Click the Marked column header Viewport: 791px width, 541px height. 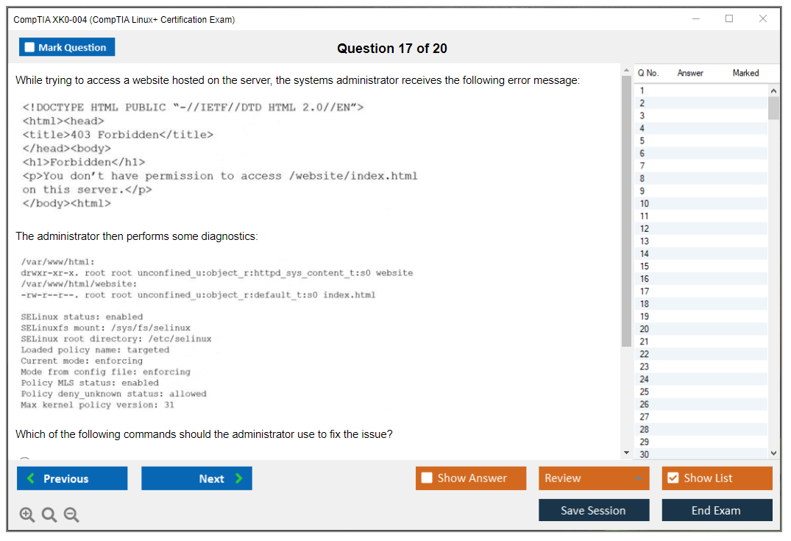(745, 73)
